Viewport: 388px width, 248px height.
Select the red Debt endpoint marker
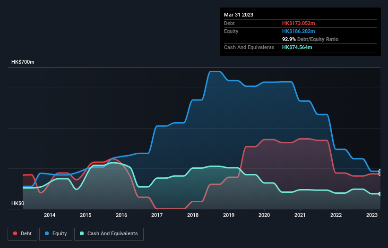380,174
